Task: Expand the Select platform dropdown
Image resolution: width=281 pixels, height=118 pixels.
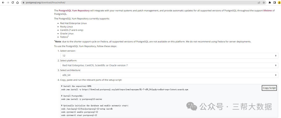Action: 169,65
